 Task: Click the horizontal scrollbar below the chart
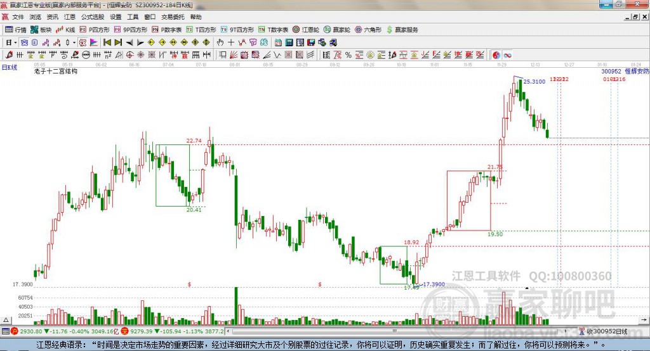point(396,331)
